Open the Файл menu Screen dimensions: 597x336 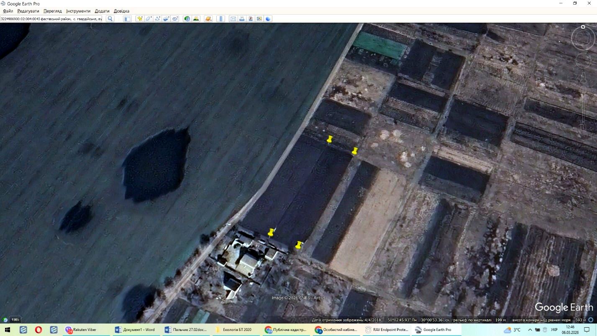pos(8,11)
